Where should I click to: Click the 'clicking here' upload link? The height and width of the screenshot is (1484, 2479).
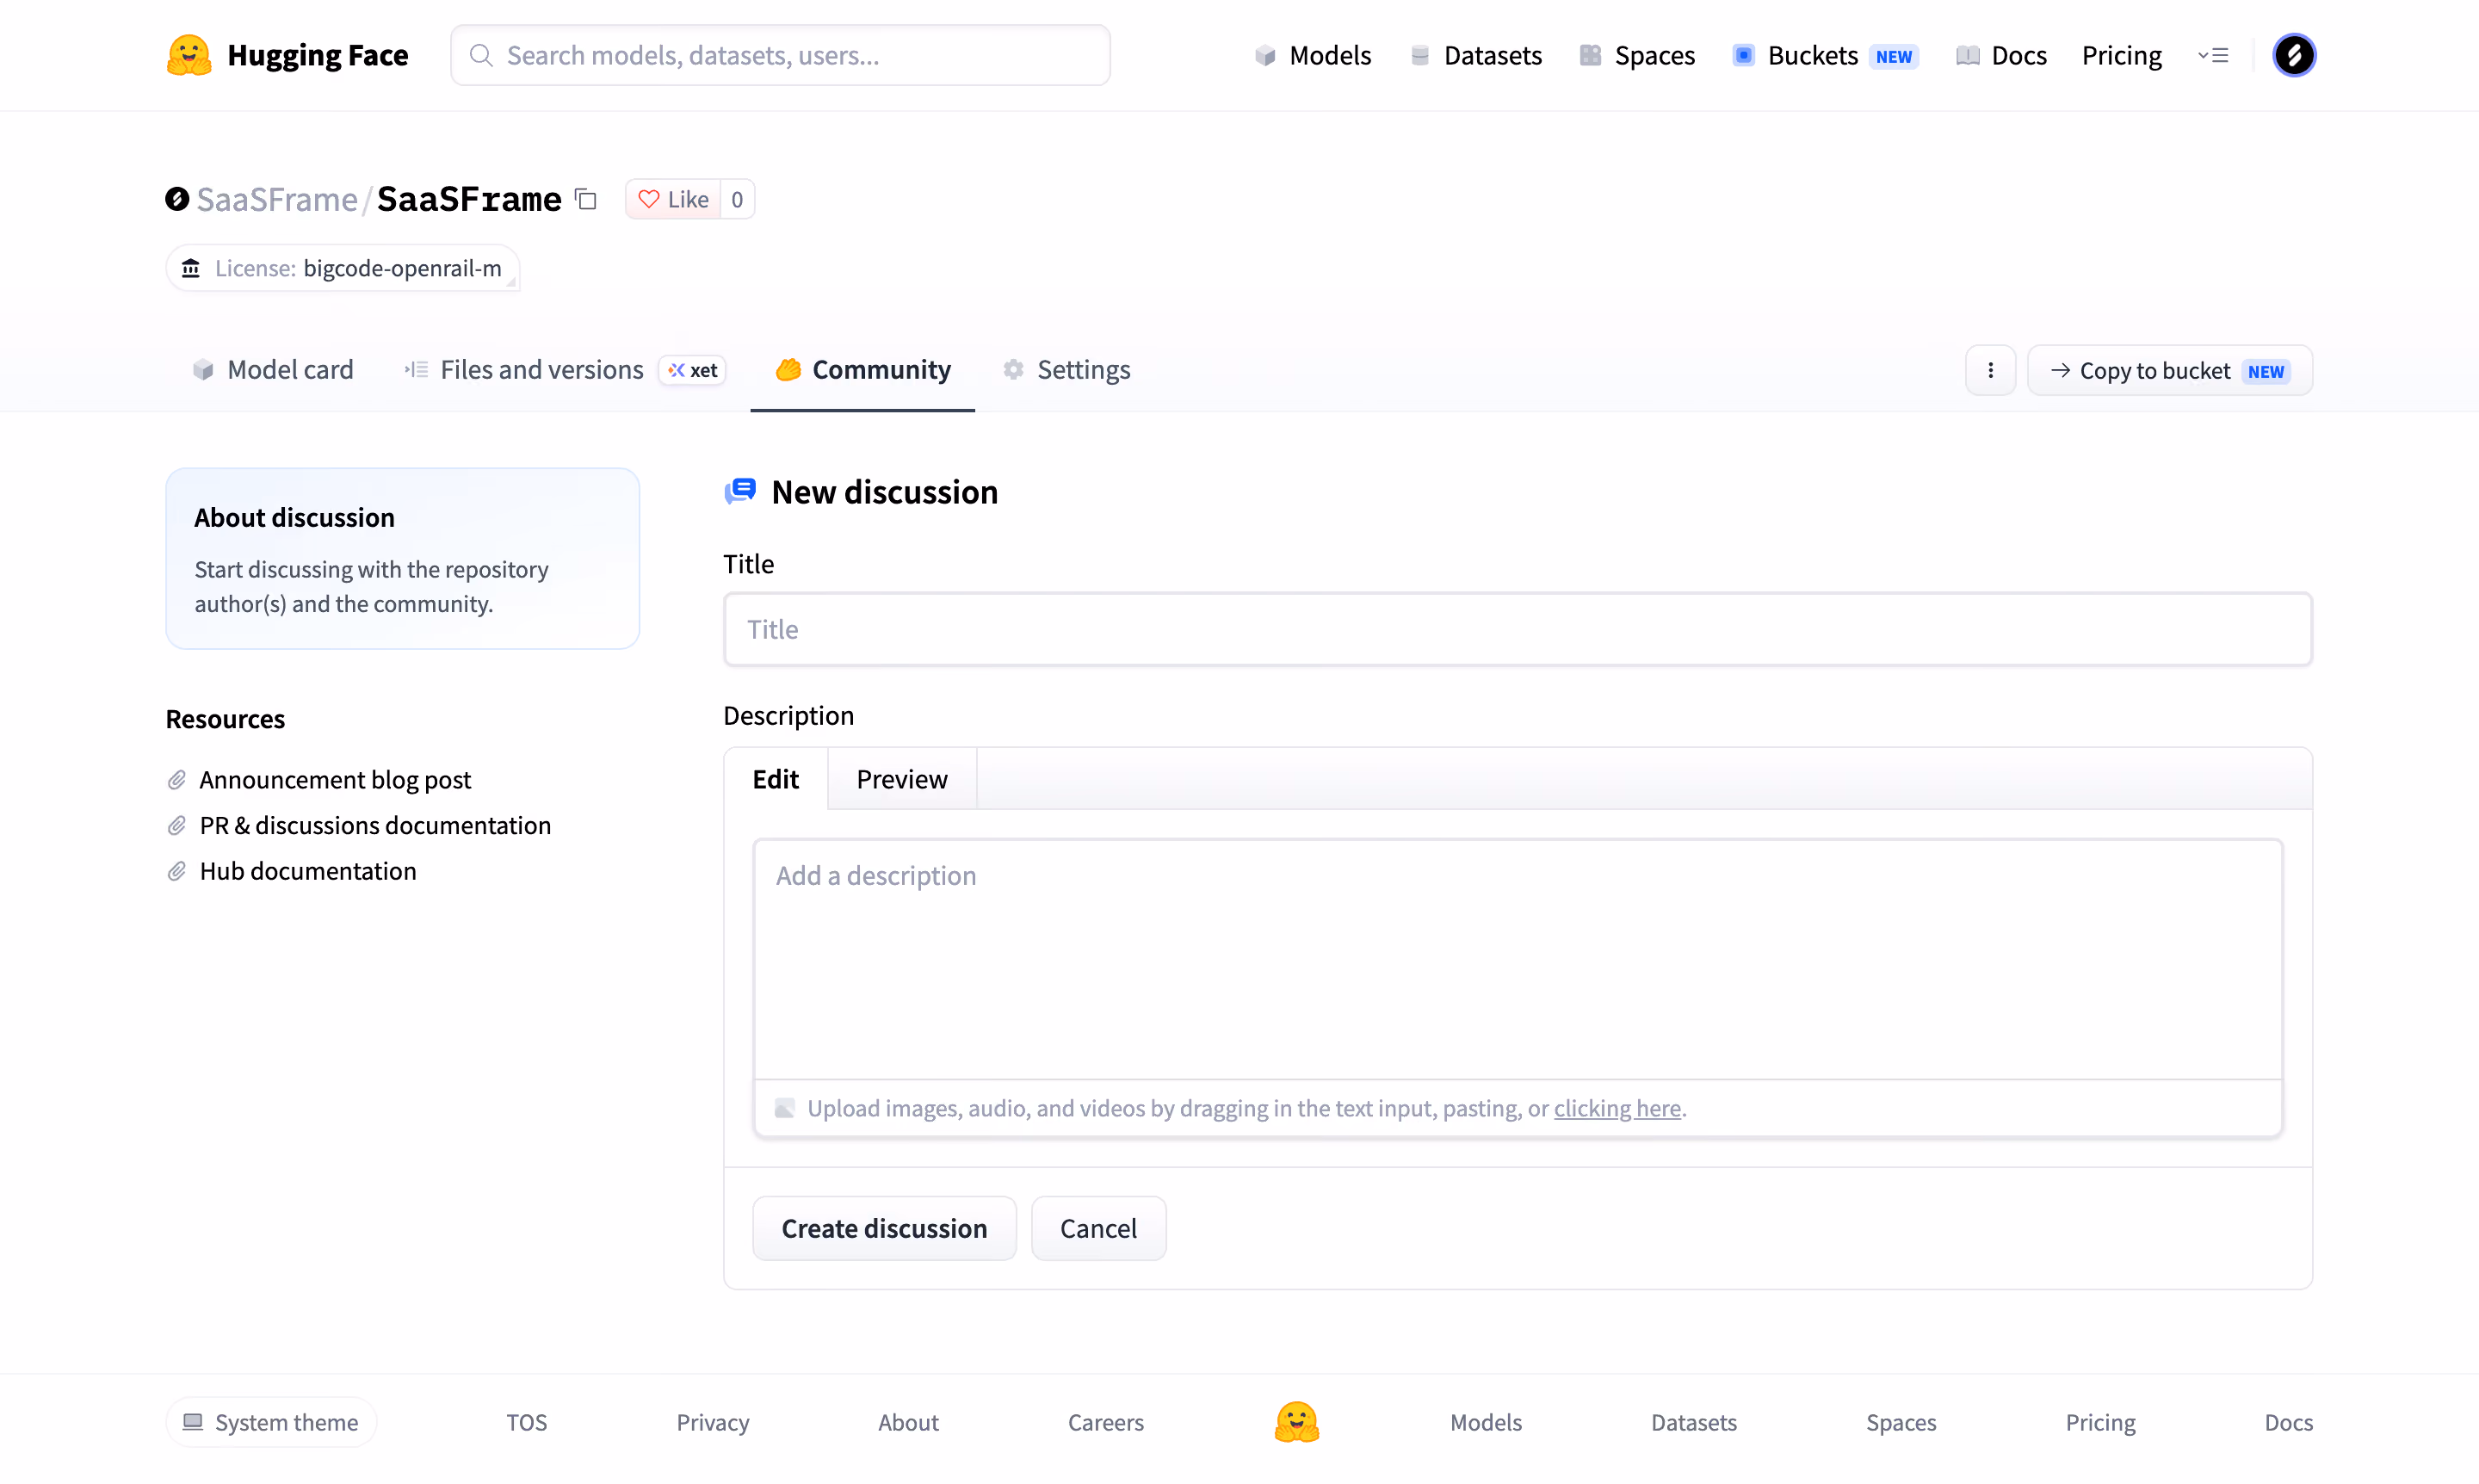(x=1617, y=1108)
